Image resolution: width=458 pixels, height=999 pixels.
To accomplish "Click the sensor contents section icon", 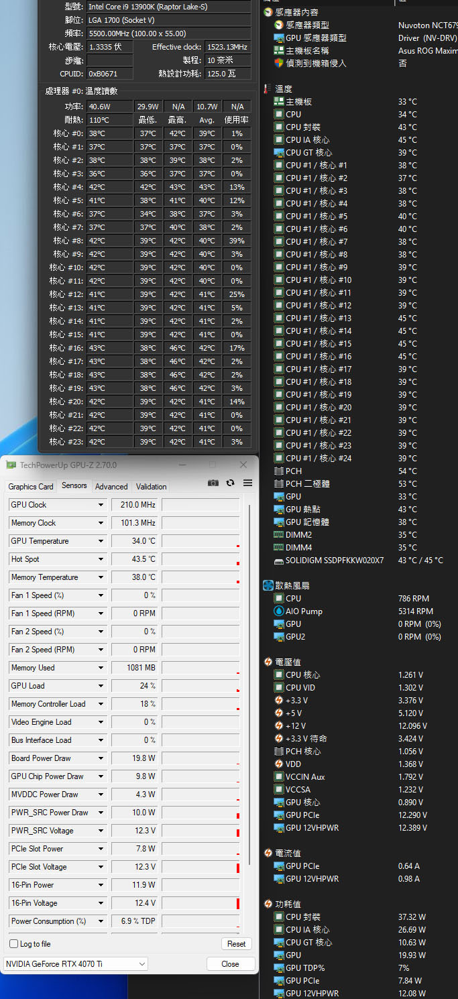I will click(x=268, y=12).
